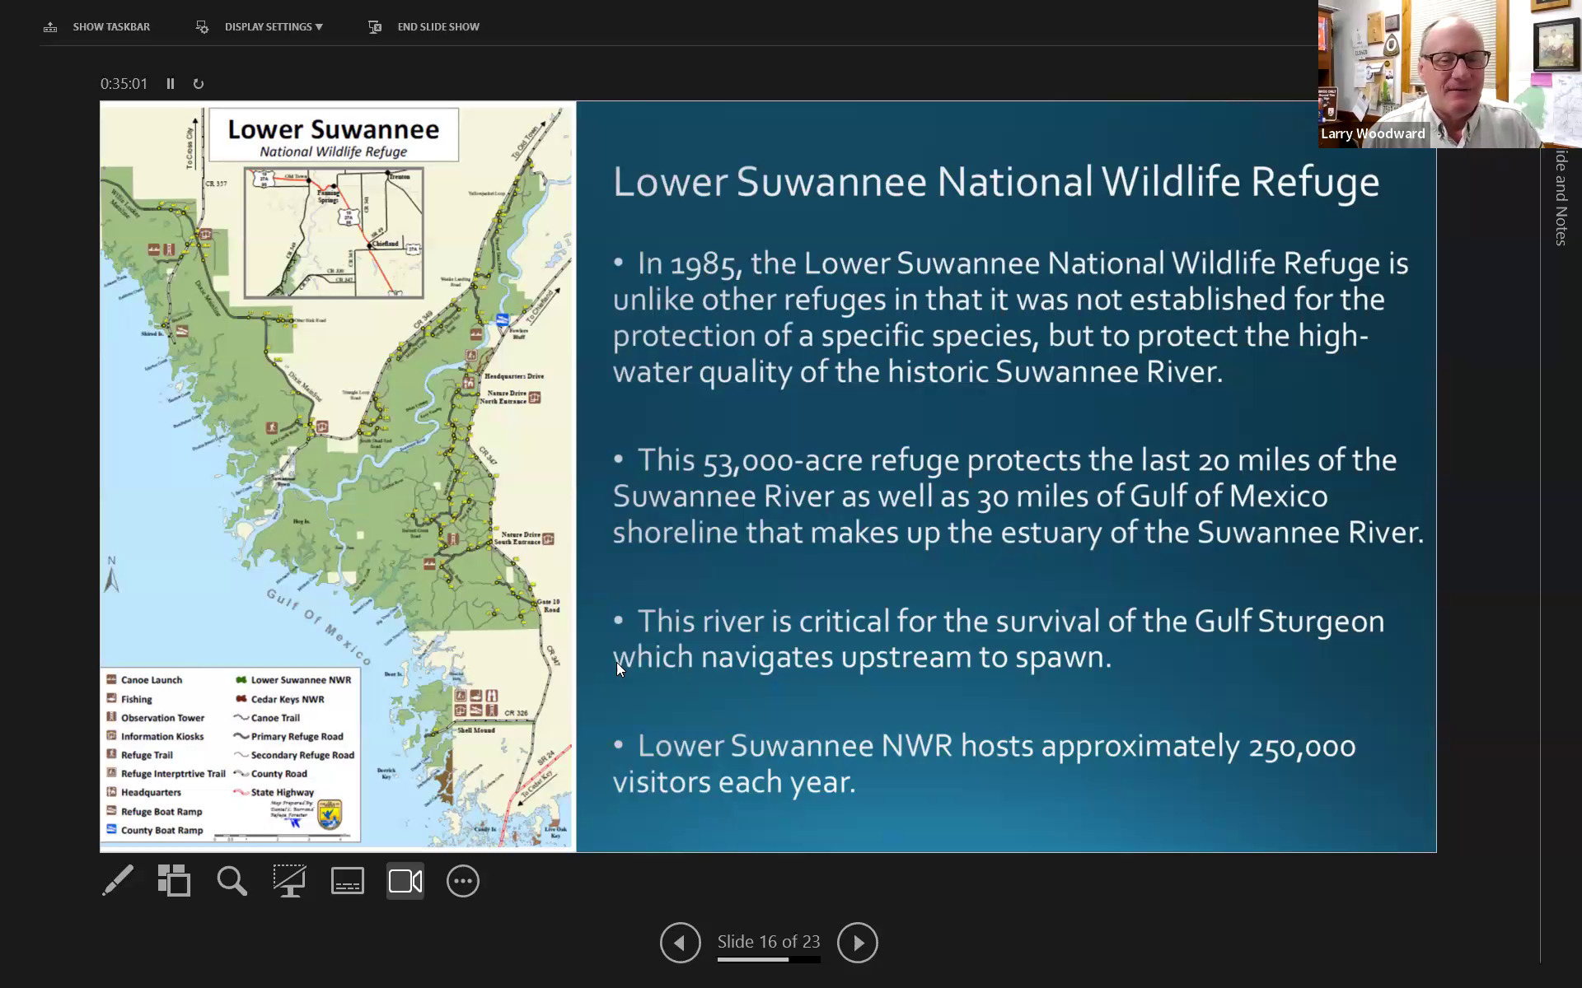
Task: Click the Slide 16 of 23 indicator
Action: 769,941
